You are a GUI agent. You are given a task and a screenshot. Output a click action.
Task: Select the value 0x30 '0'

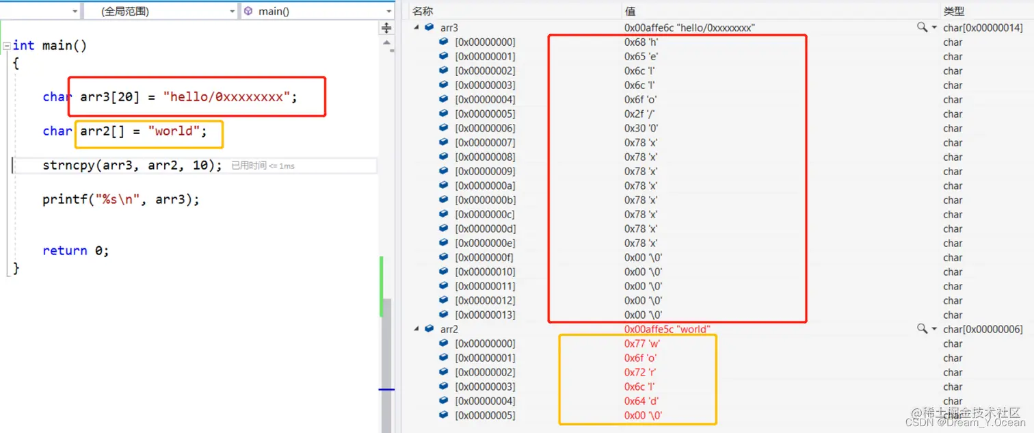tap(641, 128)
